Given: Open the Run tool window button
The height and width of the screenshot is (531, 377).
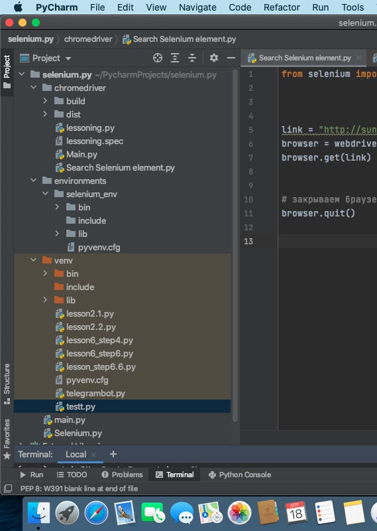Looking at the screenshot, I should (x=32, y=475).
